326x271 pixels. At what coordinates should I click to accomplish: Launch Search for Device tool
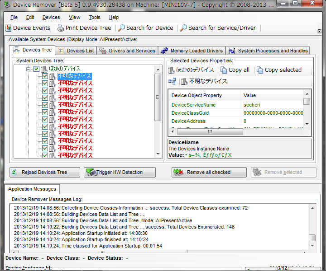point(145,28)
